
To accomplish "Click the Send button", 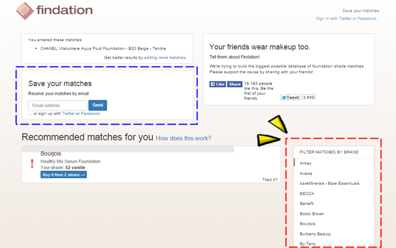I will pos(98,105).
